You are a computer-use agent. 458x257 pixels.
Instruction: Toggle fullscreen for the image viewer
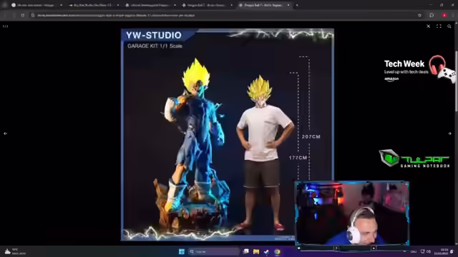pos(439,26)
